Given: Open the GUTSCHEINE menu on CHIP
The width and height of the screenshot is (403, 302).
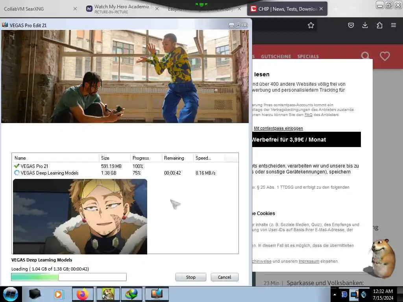Looking at the screenshot, I should (x=276, y=57).
